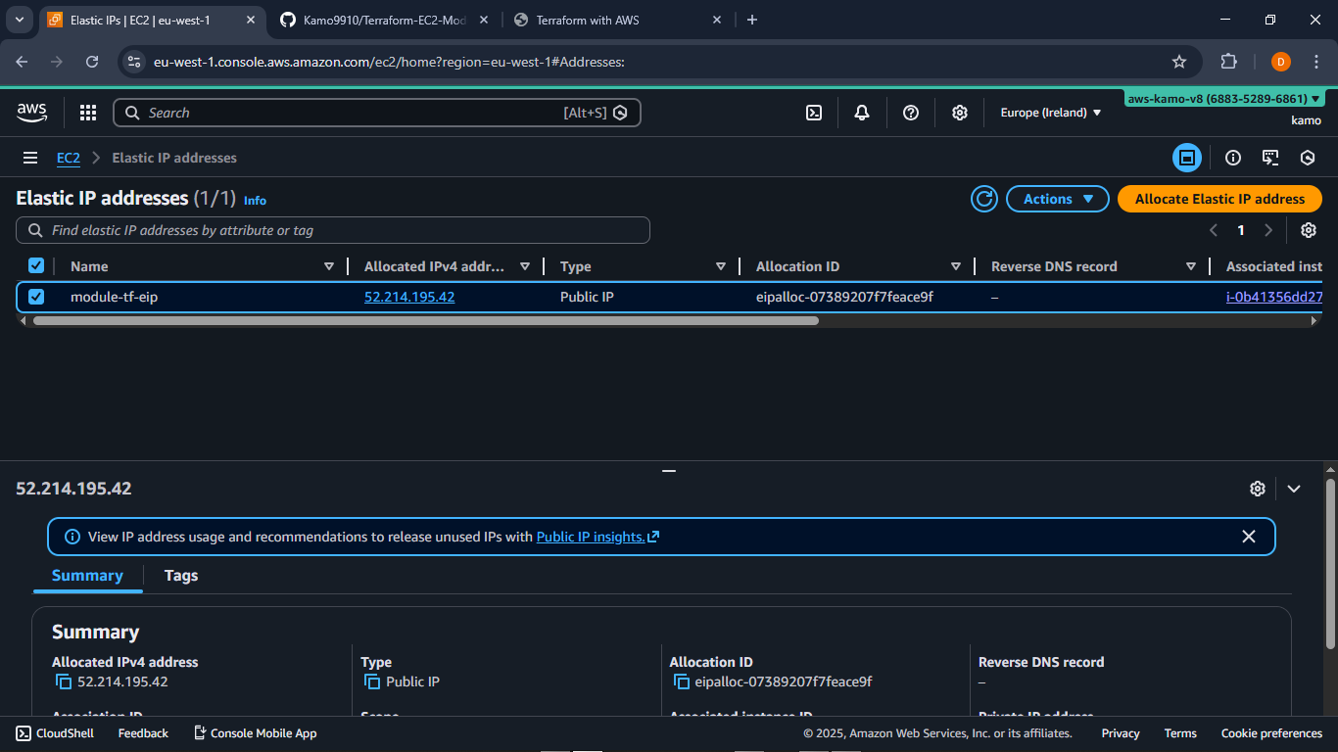Open the Actions dropdown
The width and height of the screenshot is (1338, 752).
[x=1057, y=199]
